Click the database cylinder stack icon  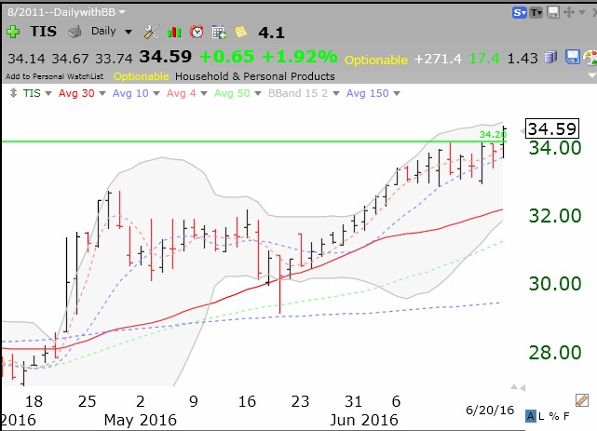[550, 58]
